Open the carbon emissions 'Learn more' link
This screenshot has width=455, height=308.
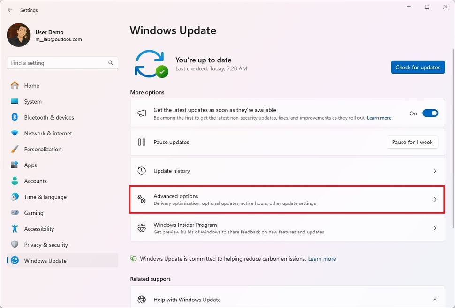[x=322, y=258]
